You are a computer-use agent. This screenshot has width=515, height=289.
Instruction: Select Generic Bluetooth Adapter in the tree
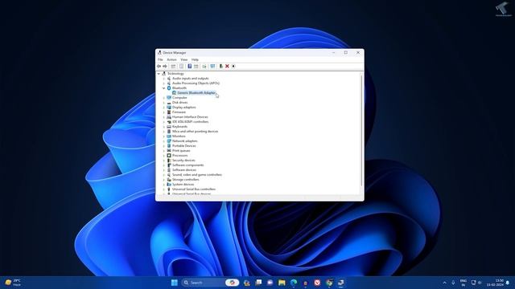coord(196,93)
